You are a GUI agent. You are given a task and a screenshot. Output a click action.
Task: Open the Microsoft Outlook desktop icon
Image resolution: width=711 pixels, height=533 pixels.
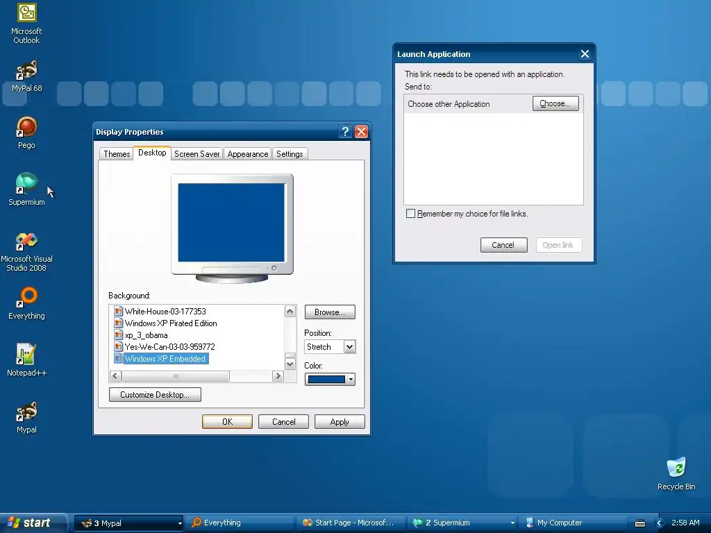26,23
